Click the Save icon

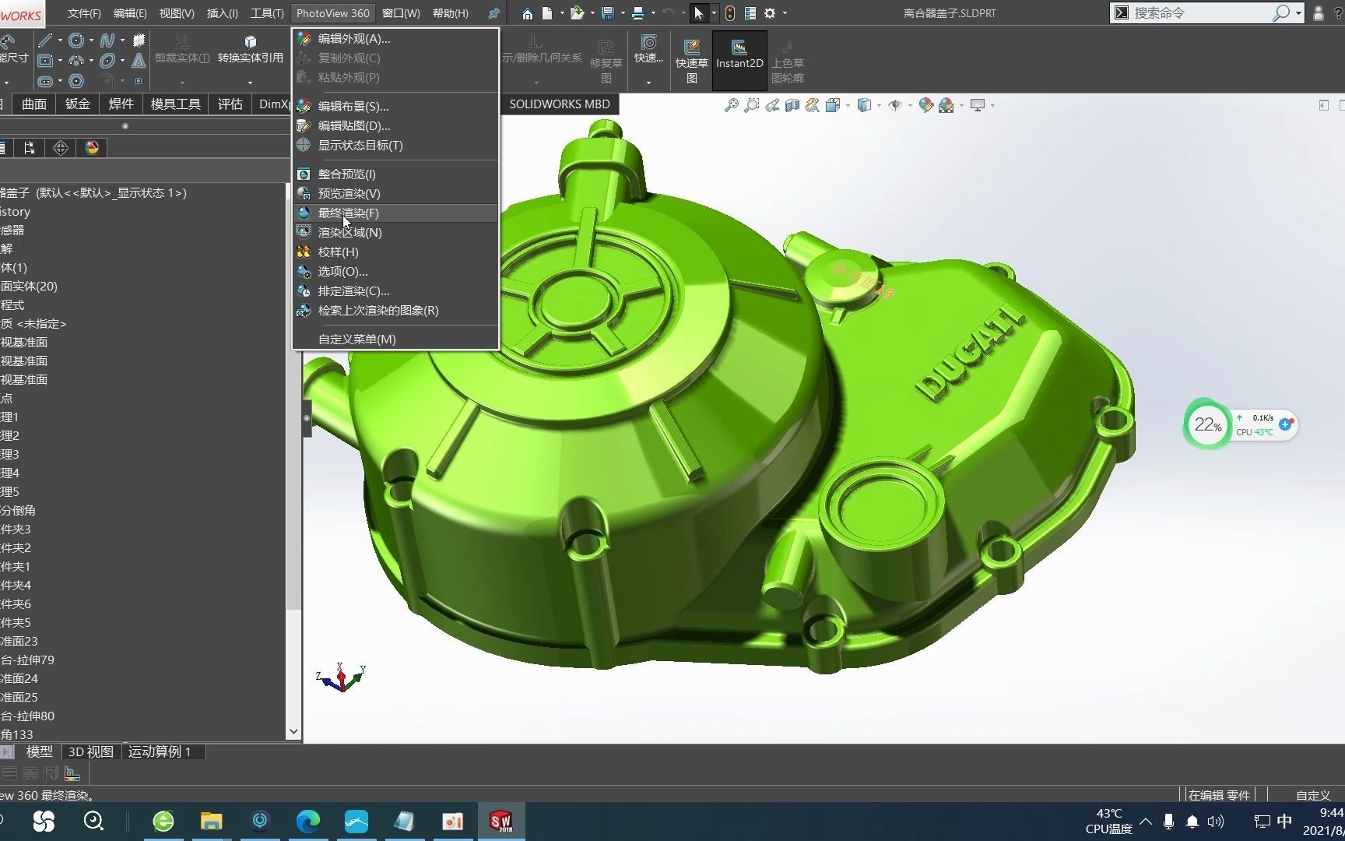608,13
